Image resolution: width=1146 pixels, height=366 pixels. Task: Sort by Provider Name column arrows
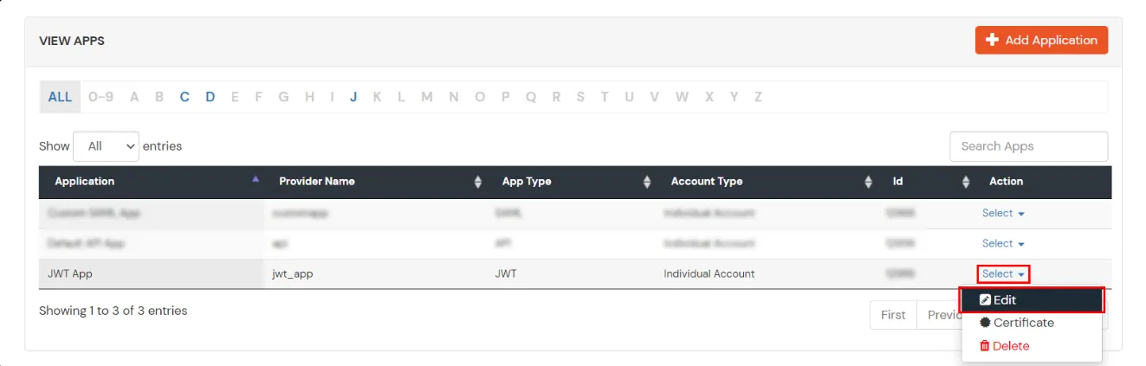(478, 182)
